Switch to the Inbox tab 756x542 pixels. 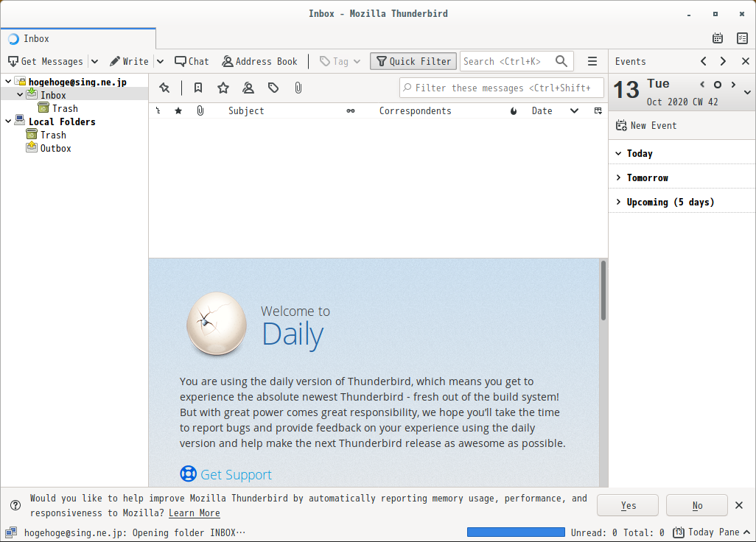tap(78, 38)
